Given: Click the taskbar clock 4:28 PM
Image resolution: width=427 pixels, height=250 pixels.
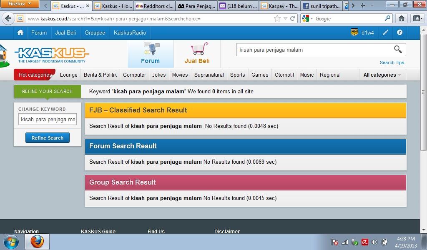Looking at the screenshot, I should pos(406,239).
